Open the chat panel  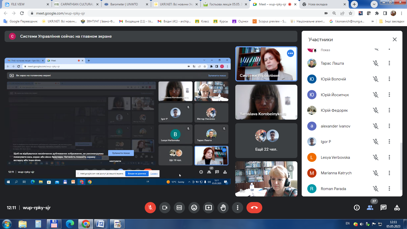[x=383, y=208]
